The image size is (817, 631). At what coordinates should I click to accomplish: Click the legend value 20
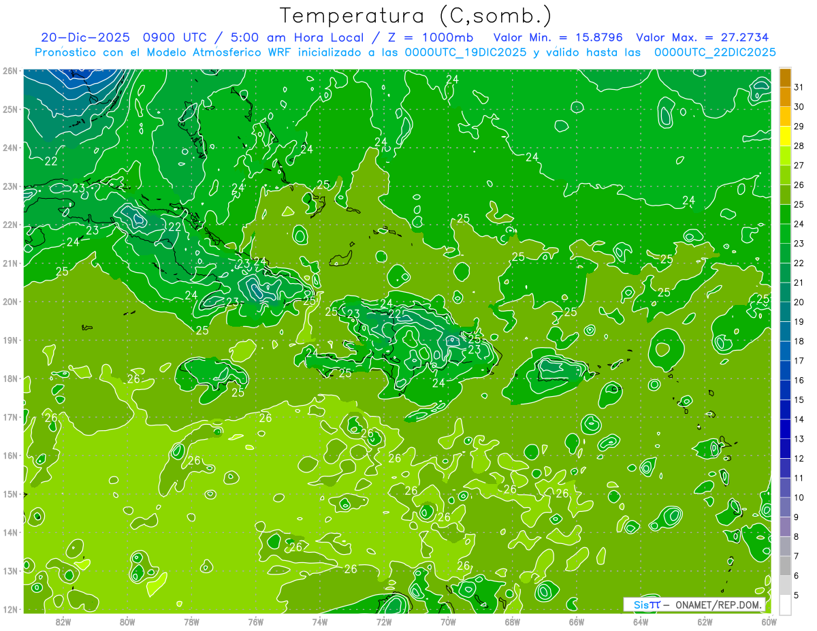[x=799, y=302]
